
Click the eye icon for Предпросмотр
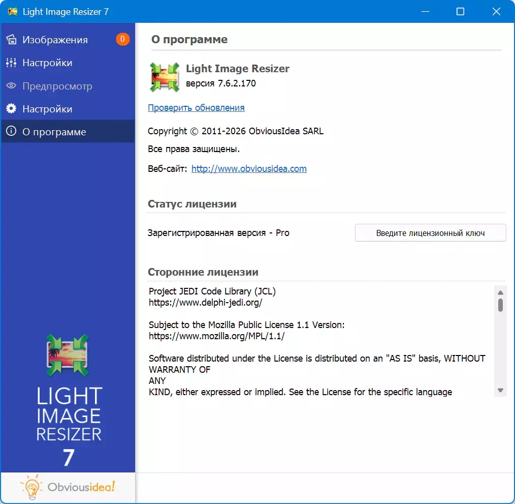(11, 86)
